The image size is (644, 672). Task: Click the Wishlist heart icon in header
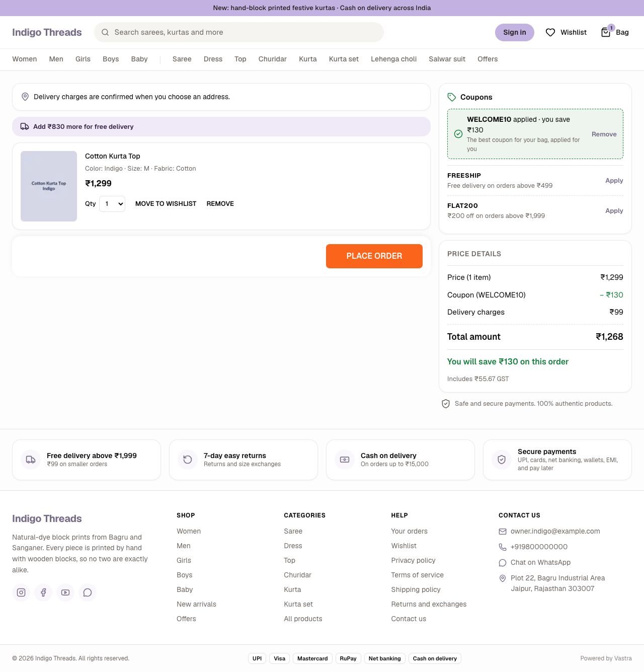click(x=550, y=32)
